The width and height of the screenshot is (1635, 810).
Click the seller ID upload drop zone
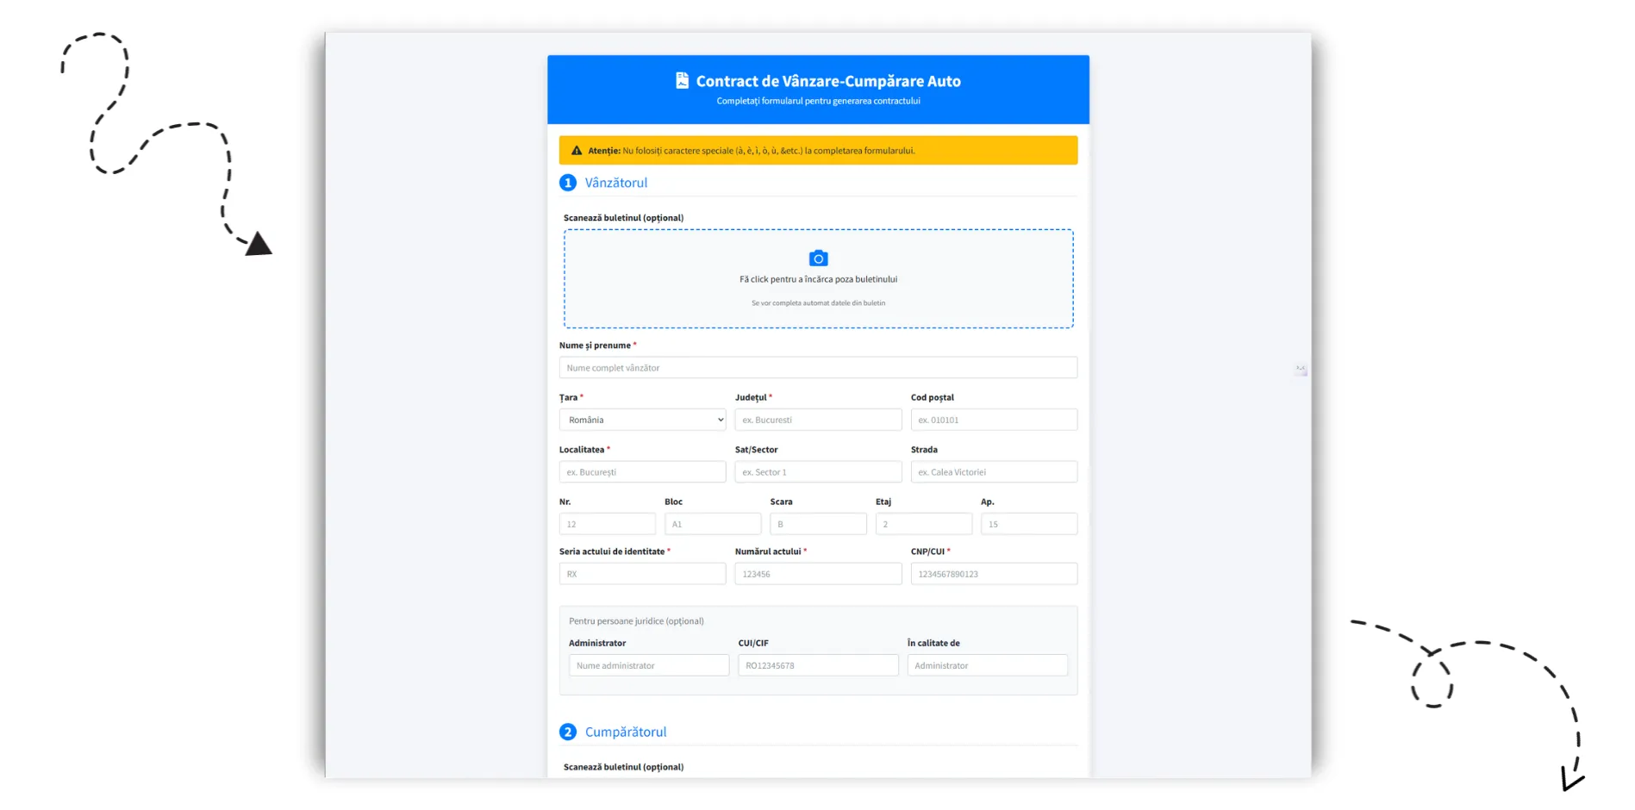(x=818, y=278)
